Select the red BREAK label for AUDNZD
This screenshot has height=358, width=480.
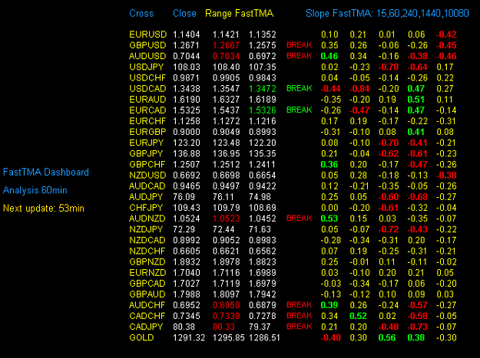pos(299,218)
